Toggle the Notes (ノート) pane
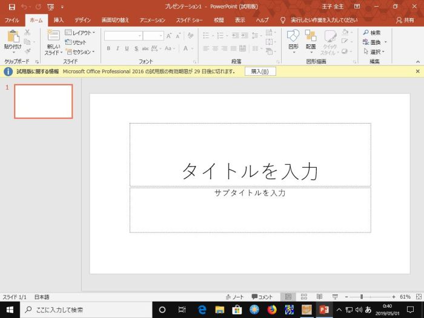424x318 pixels. (x=235, y=297)
